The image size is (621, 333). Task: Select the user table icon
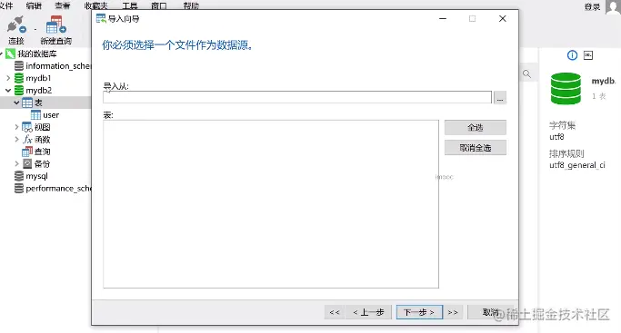coord(35,115)
